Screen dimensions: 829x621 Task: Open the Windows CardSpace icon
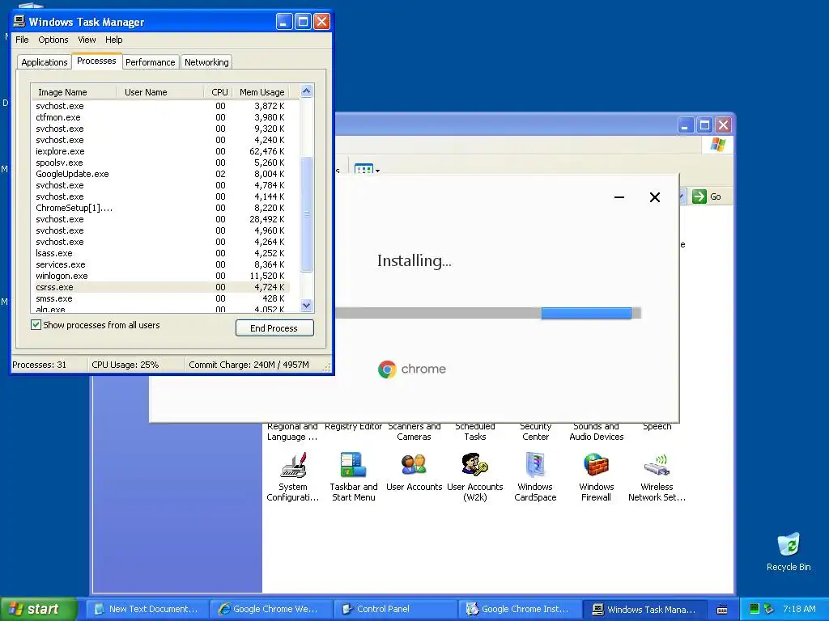pyautogui.click(x=535, y=477)
